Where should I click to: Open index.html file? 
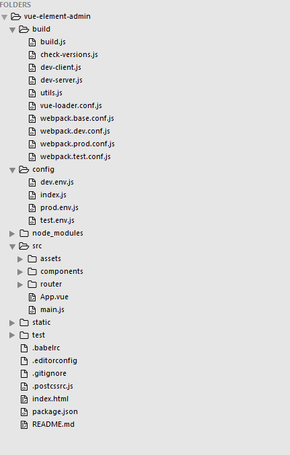pos(50,399)
